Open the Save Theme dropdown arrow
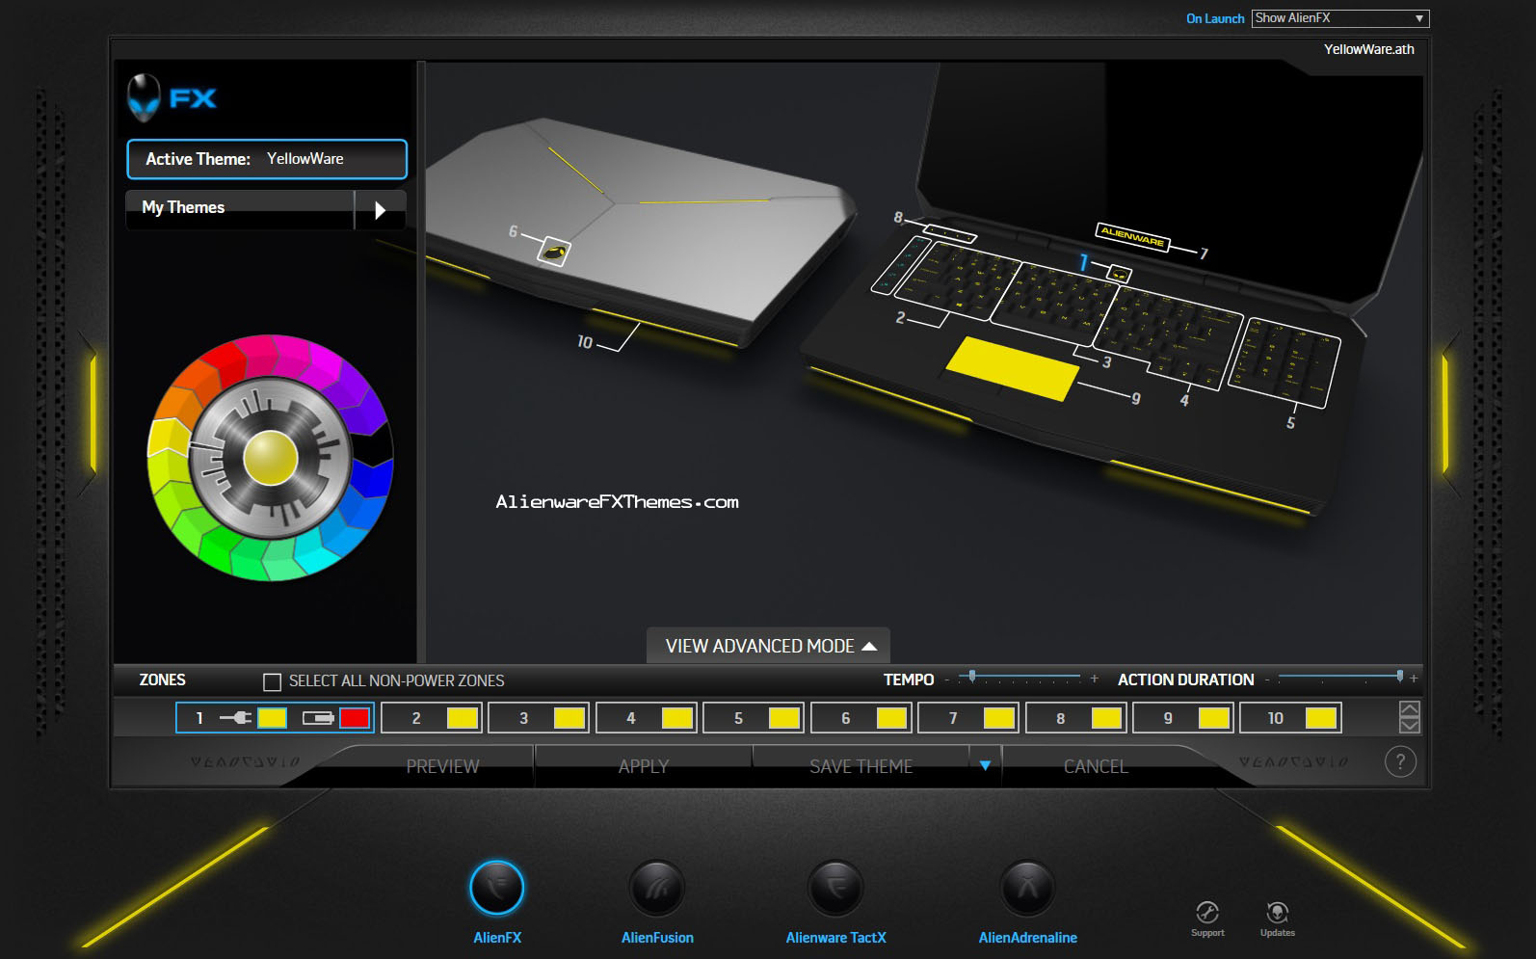This screenshot has height=959, width=1536. [x=985, y=765]
